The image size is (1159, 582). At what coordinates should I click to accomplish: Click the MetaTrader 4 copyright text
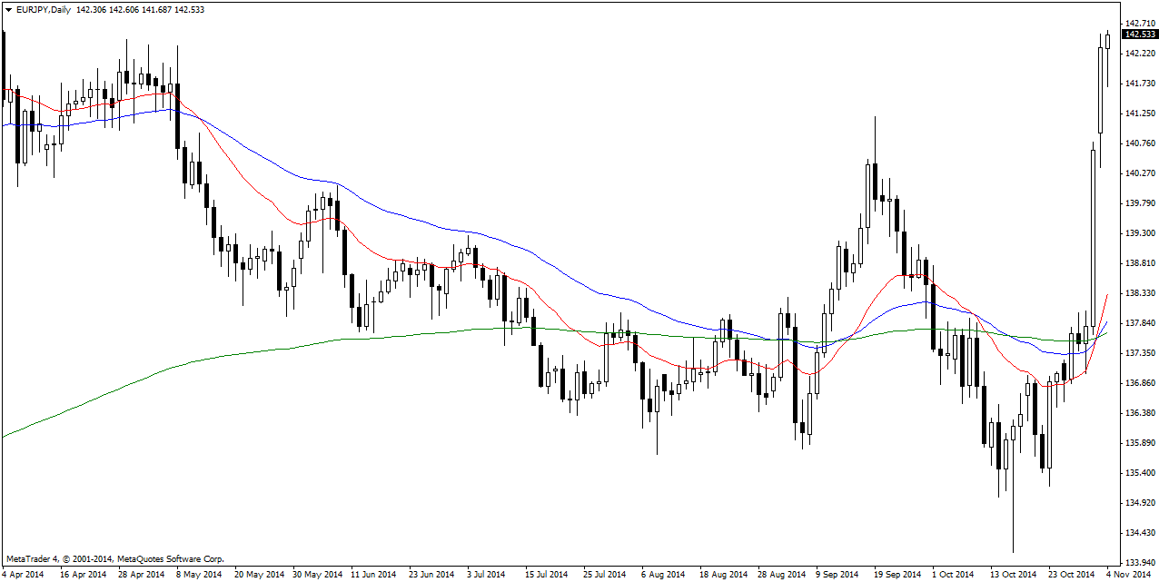pos(114,559)
